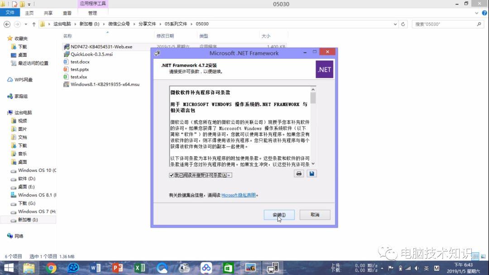Open 软件 (D:) drive in sidebar
This screenshot has height=275, width=489.
click(x=27, y=179)
